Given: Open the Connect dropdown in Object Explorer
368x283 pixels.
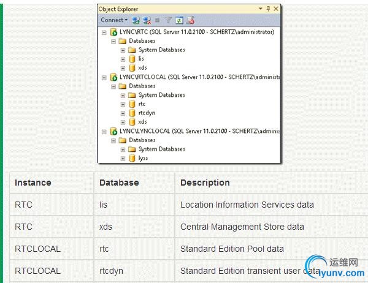Looking at the screenshot, I should 114,20.
